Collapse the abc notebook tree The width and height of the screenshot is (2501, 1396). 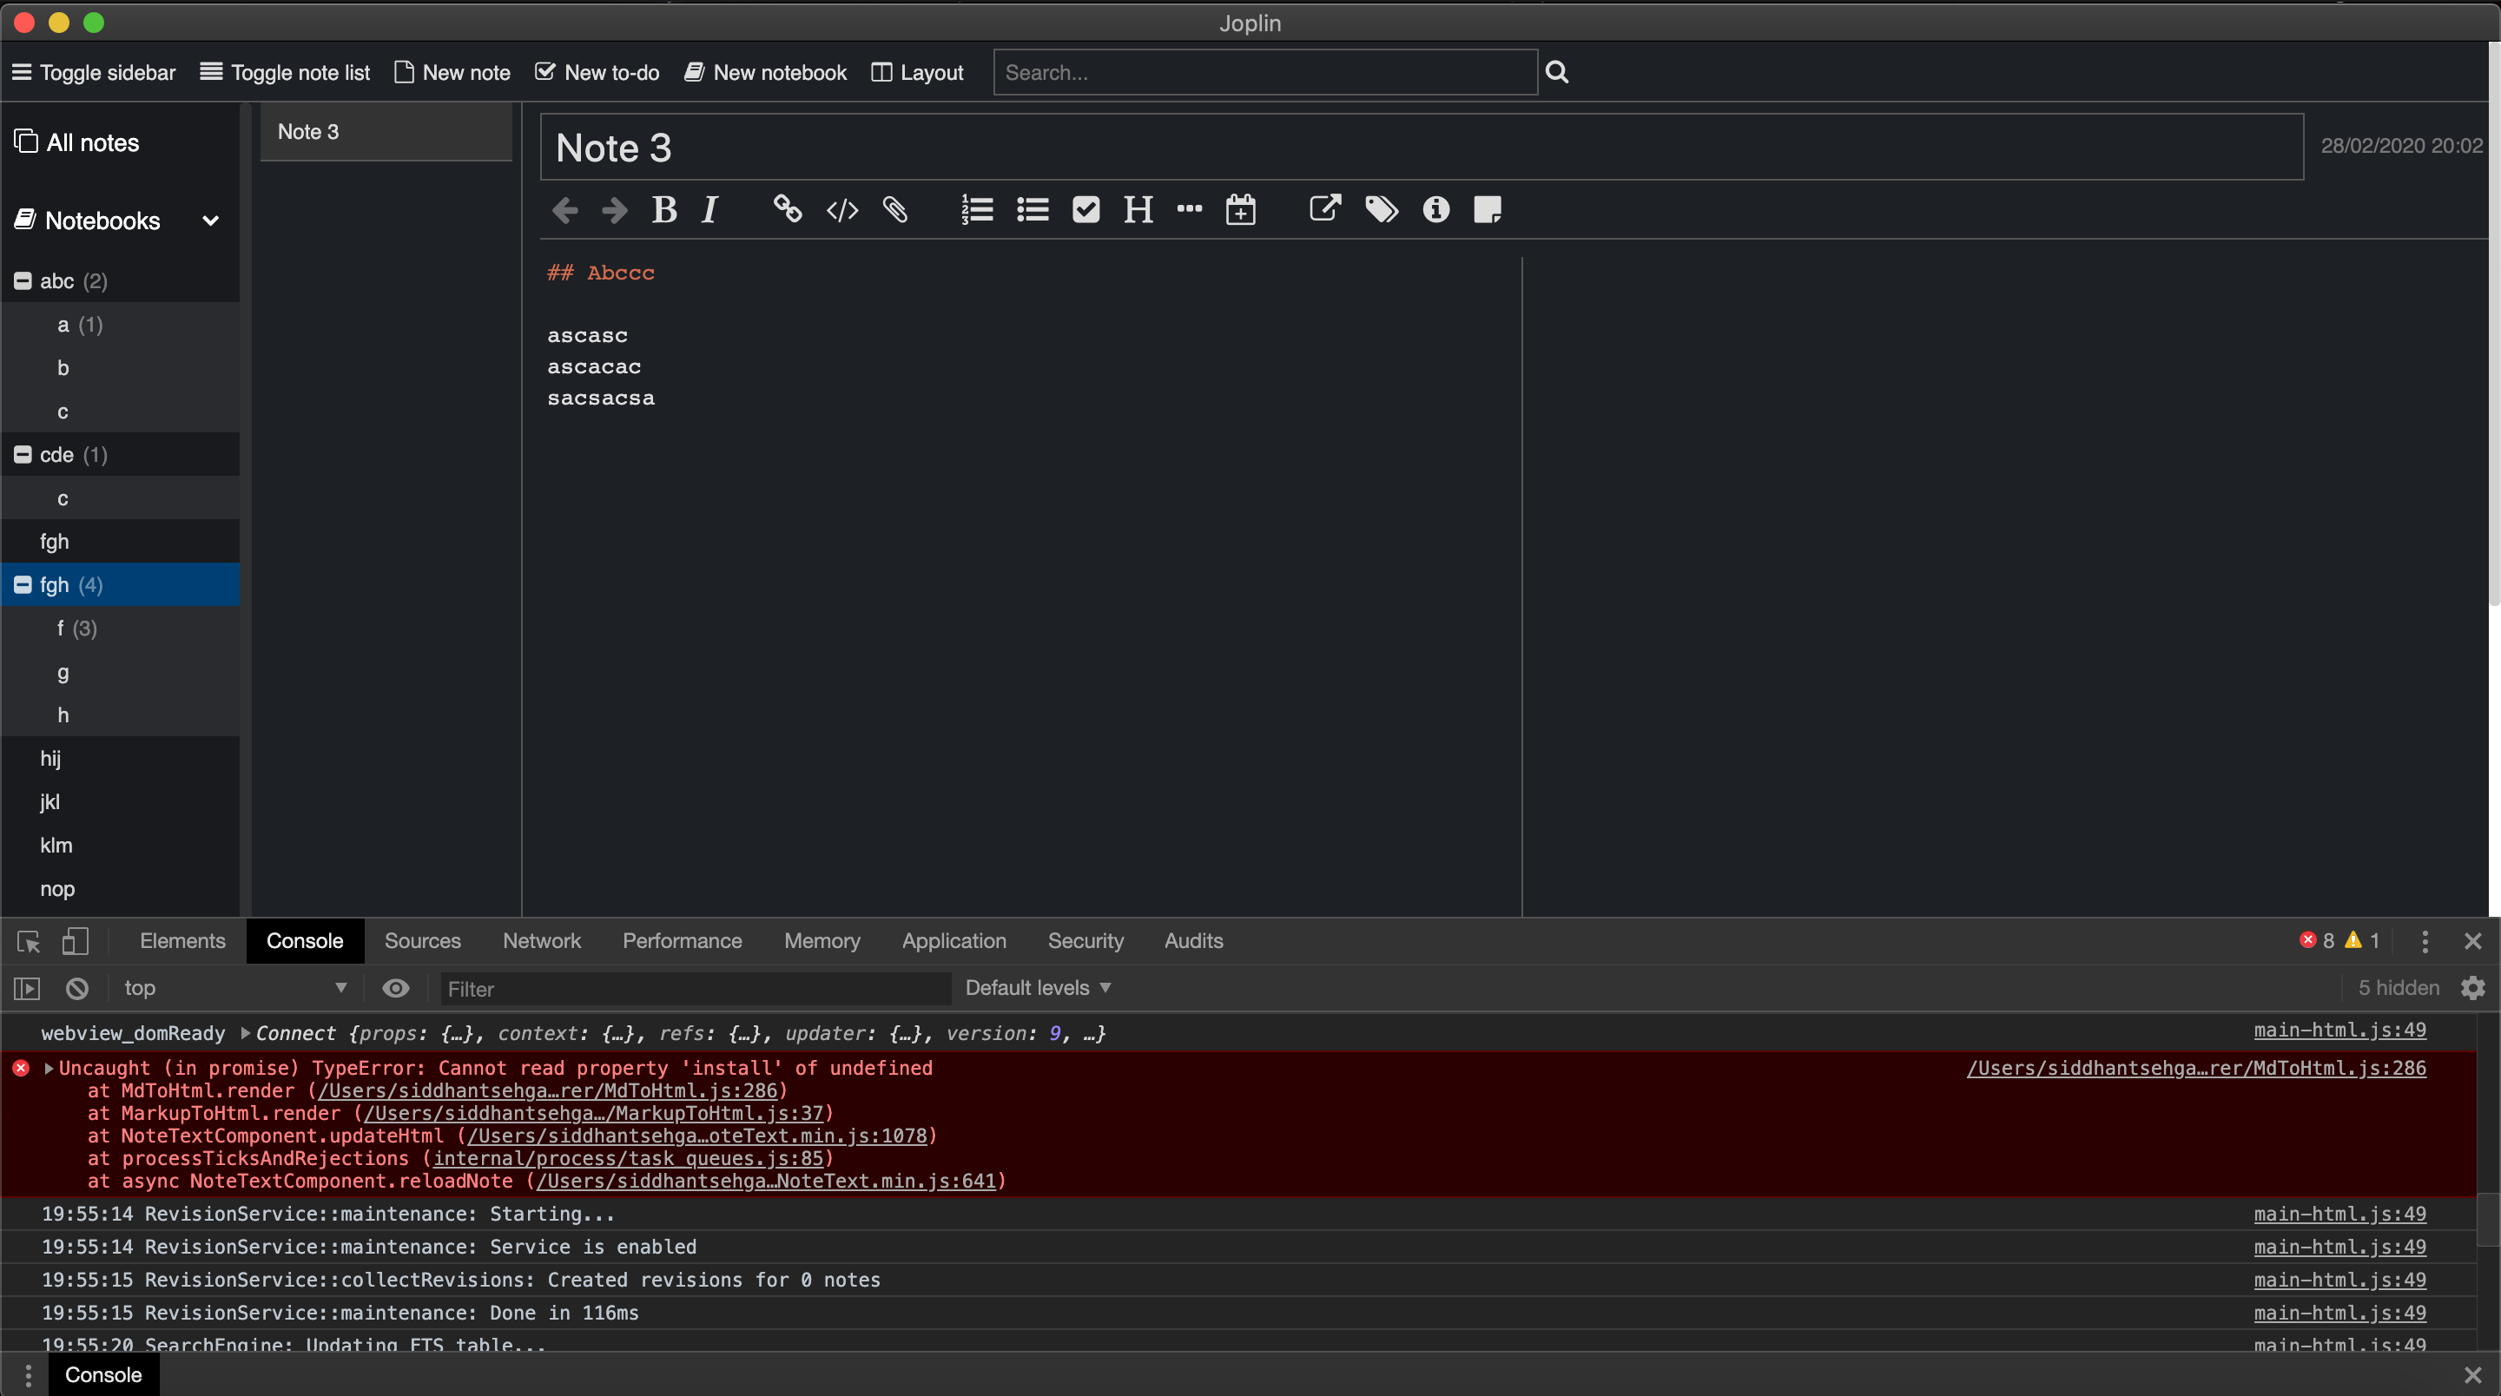tap(23, 280)
